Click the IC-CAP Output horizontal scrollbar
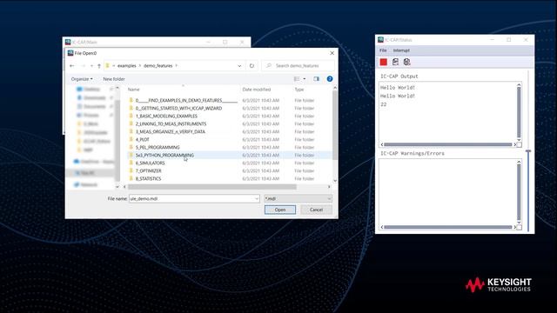 (x=447, y=144)
